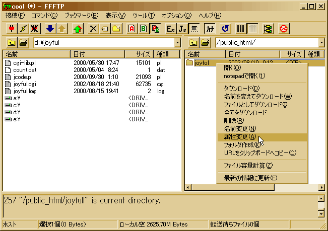Open the remote folder change icon

coord(205,43)
